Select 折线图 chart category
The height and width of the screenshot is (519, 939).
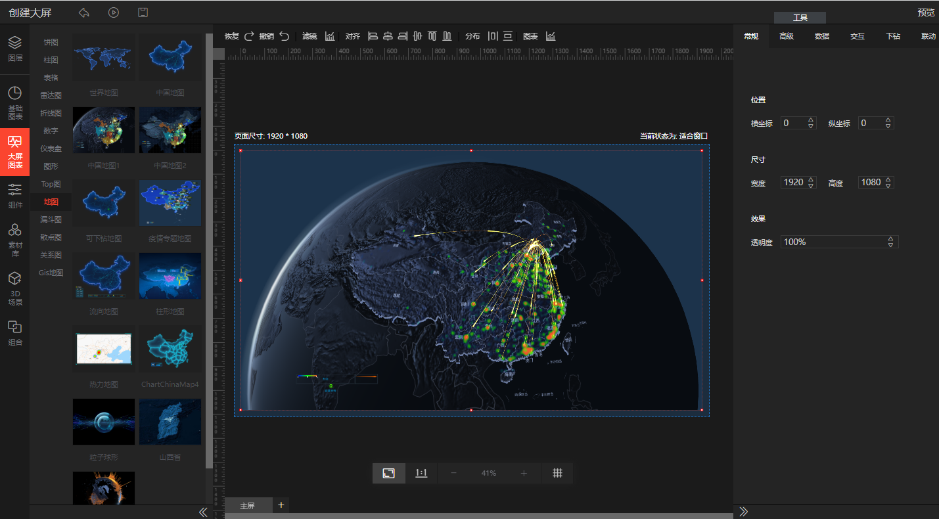(51, 113)
